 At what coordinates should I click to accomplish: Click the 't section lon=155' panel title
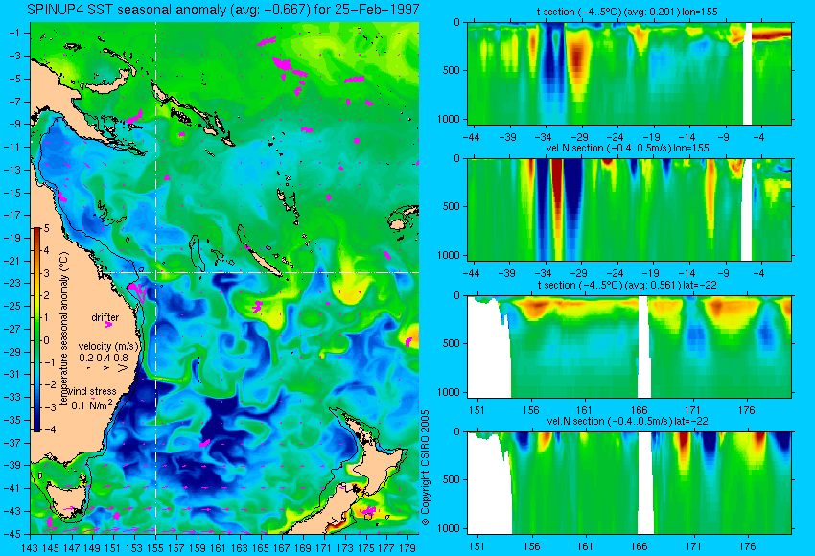pos(627,12)
